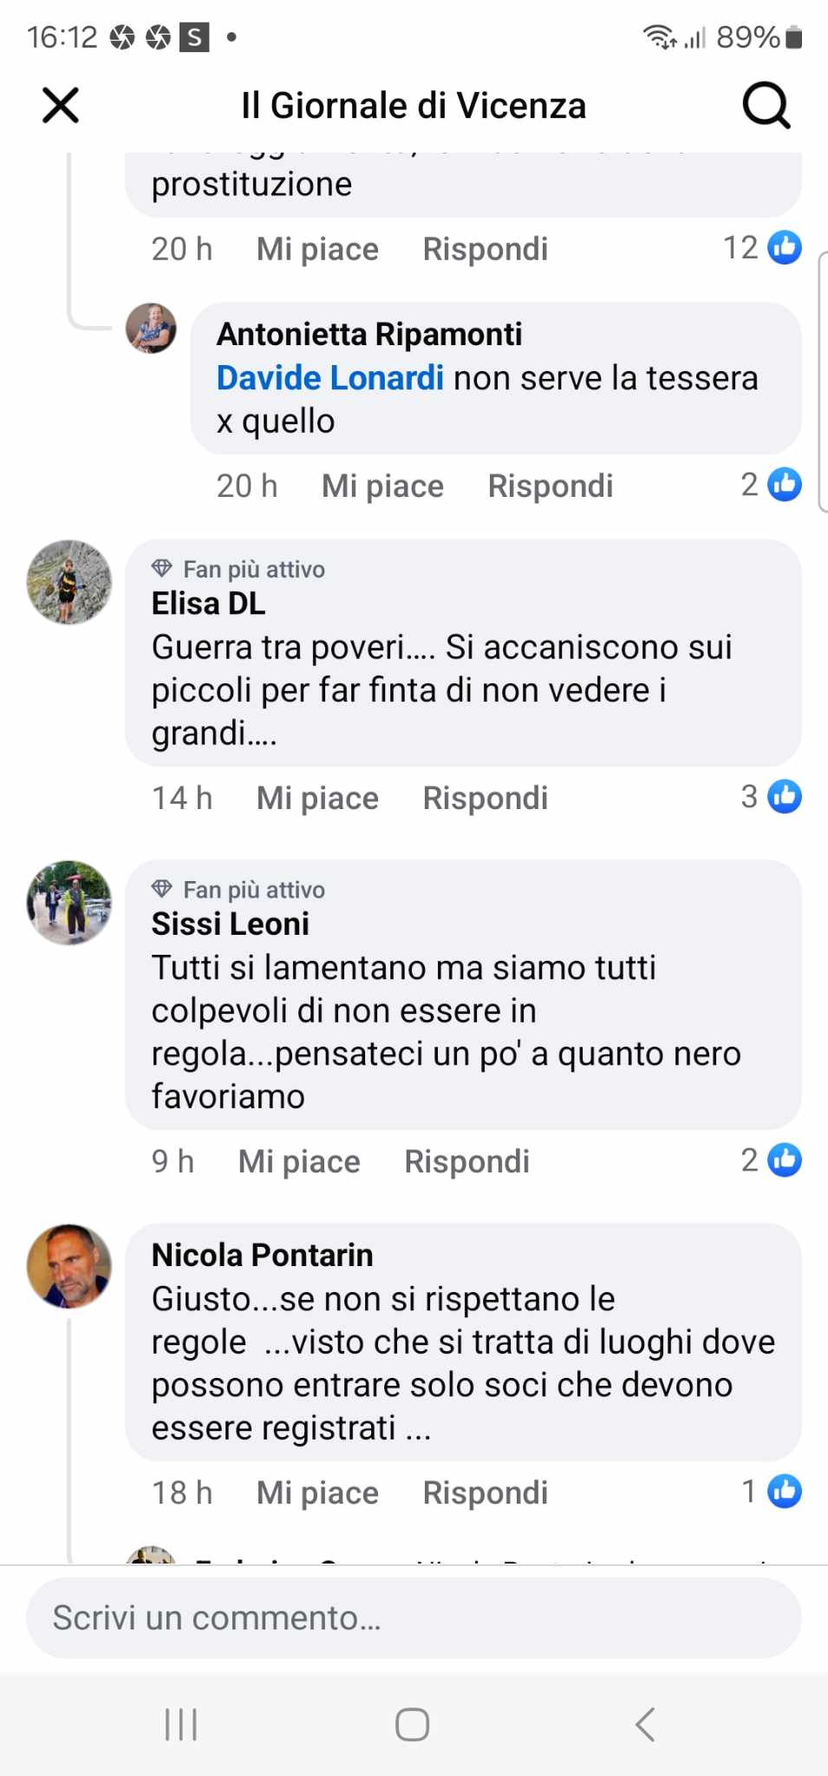This screenshot has width=828, height=1776.
Task: View likes on Elisa DL's comment
Action: click(771, 797)
